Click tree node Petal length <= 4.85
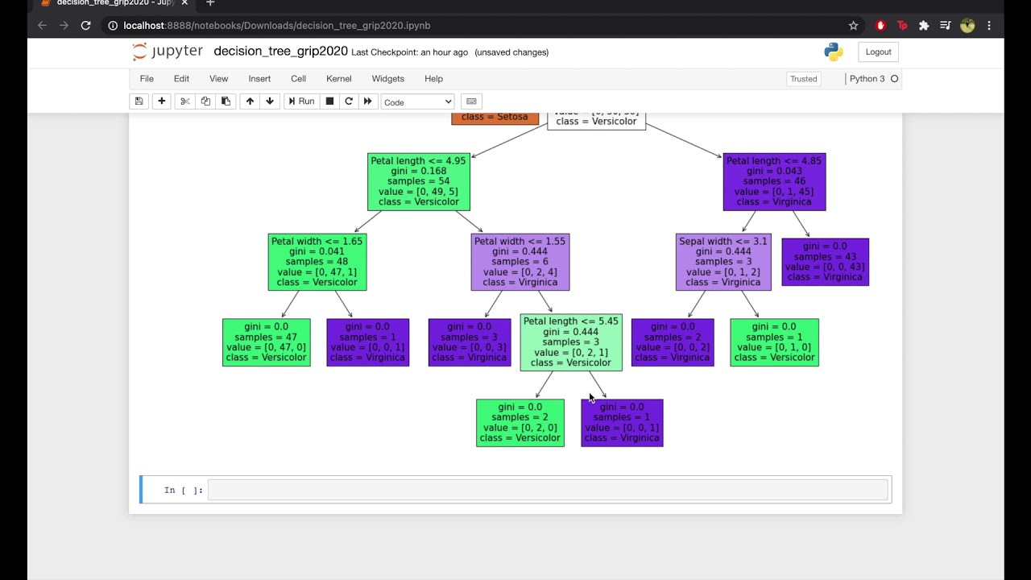 point(774,182)
